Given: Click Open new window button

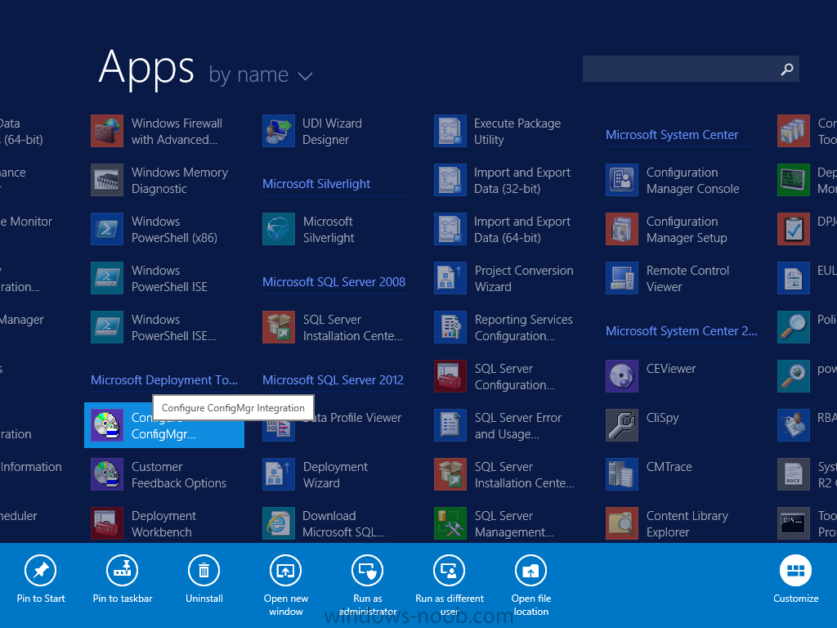Looking at the screenshot, I should pyautogui.click(x=285, y=585).
